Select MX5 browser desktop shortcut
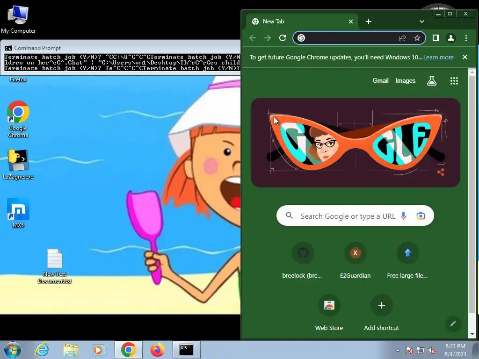This screenshot has width=479, height=359. (18, 213)
